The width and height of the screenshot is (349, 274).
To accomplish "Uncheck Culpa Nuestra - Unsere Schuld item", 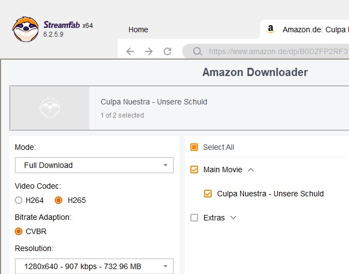I will (208, 194).
